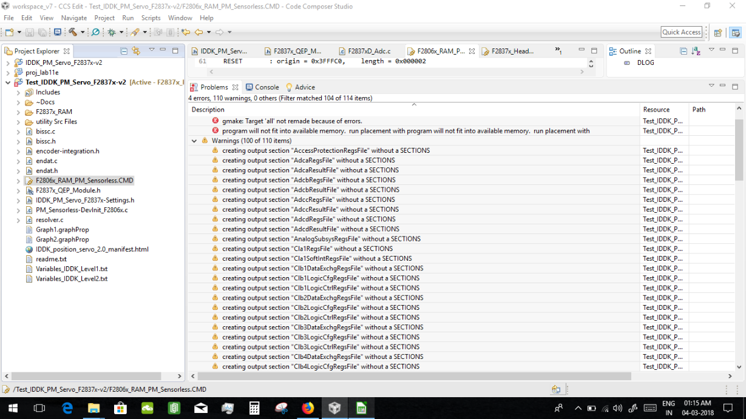Pin the Problems view open
Viewport: 746px width, 419px height.
711,86
